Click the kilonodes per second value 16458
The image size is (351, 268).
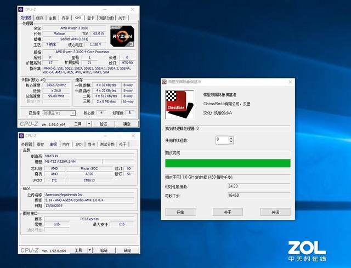[x=259, y=195]
